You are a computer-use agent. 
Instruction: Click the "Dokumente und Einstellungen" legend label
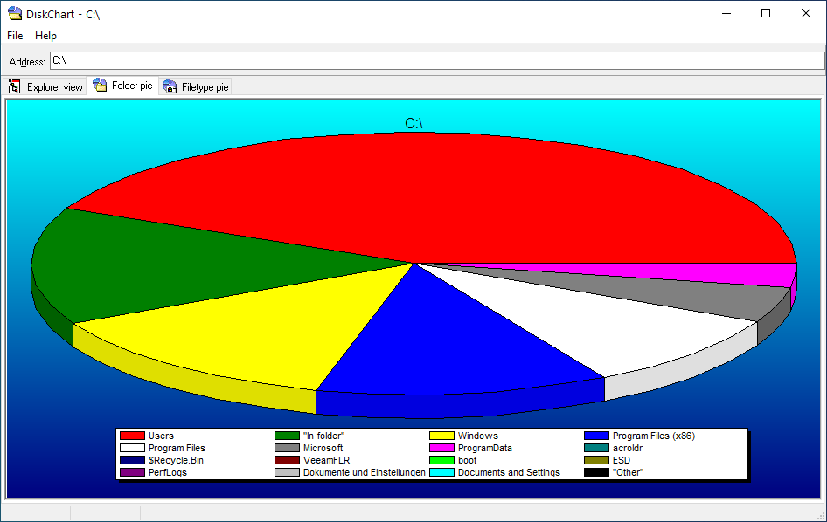point(364,472)
